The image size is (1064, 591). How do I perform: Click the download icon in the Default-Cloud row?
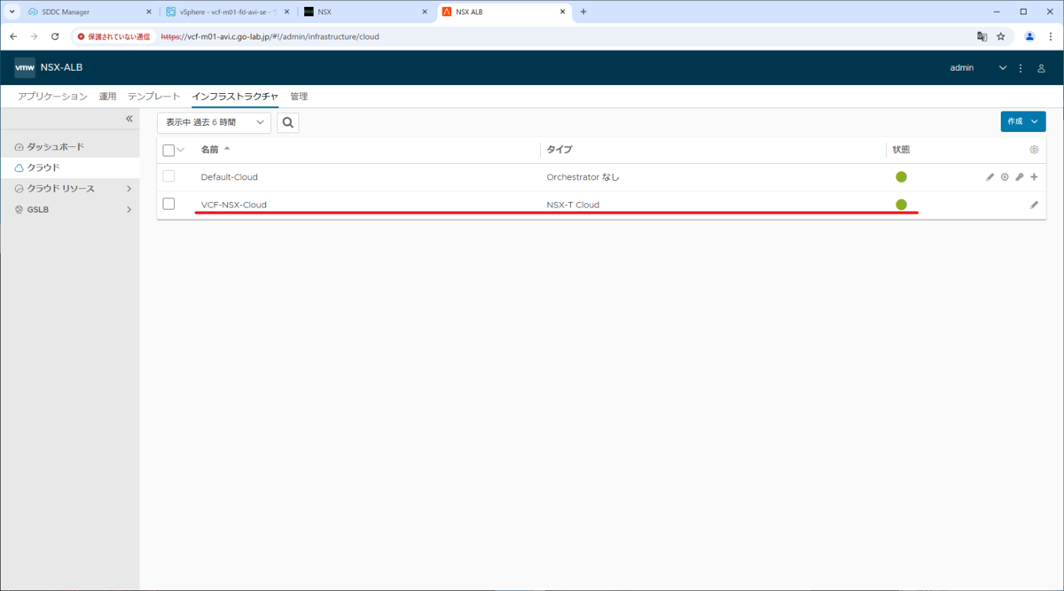pos(1005,177)
